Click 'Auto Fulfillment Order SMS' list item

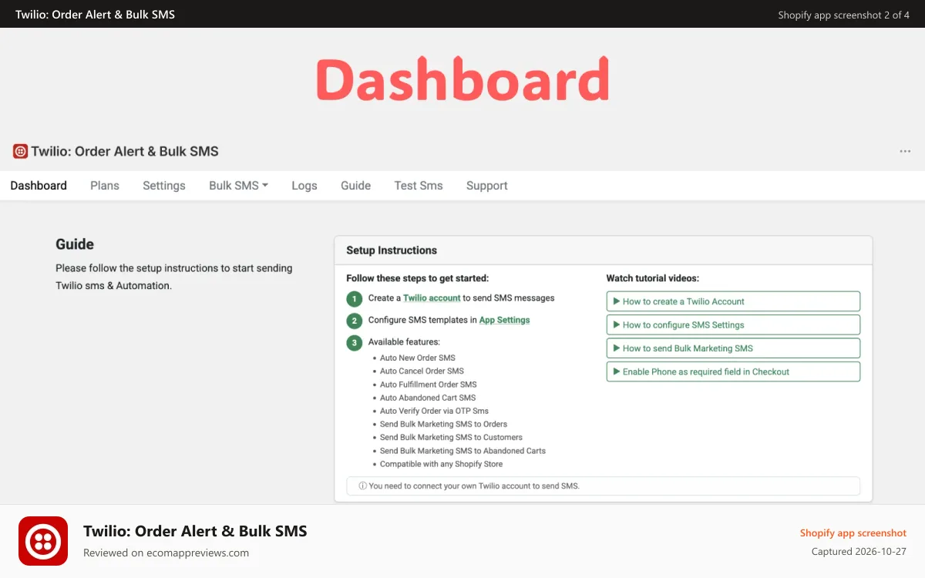point(429,385)
